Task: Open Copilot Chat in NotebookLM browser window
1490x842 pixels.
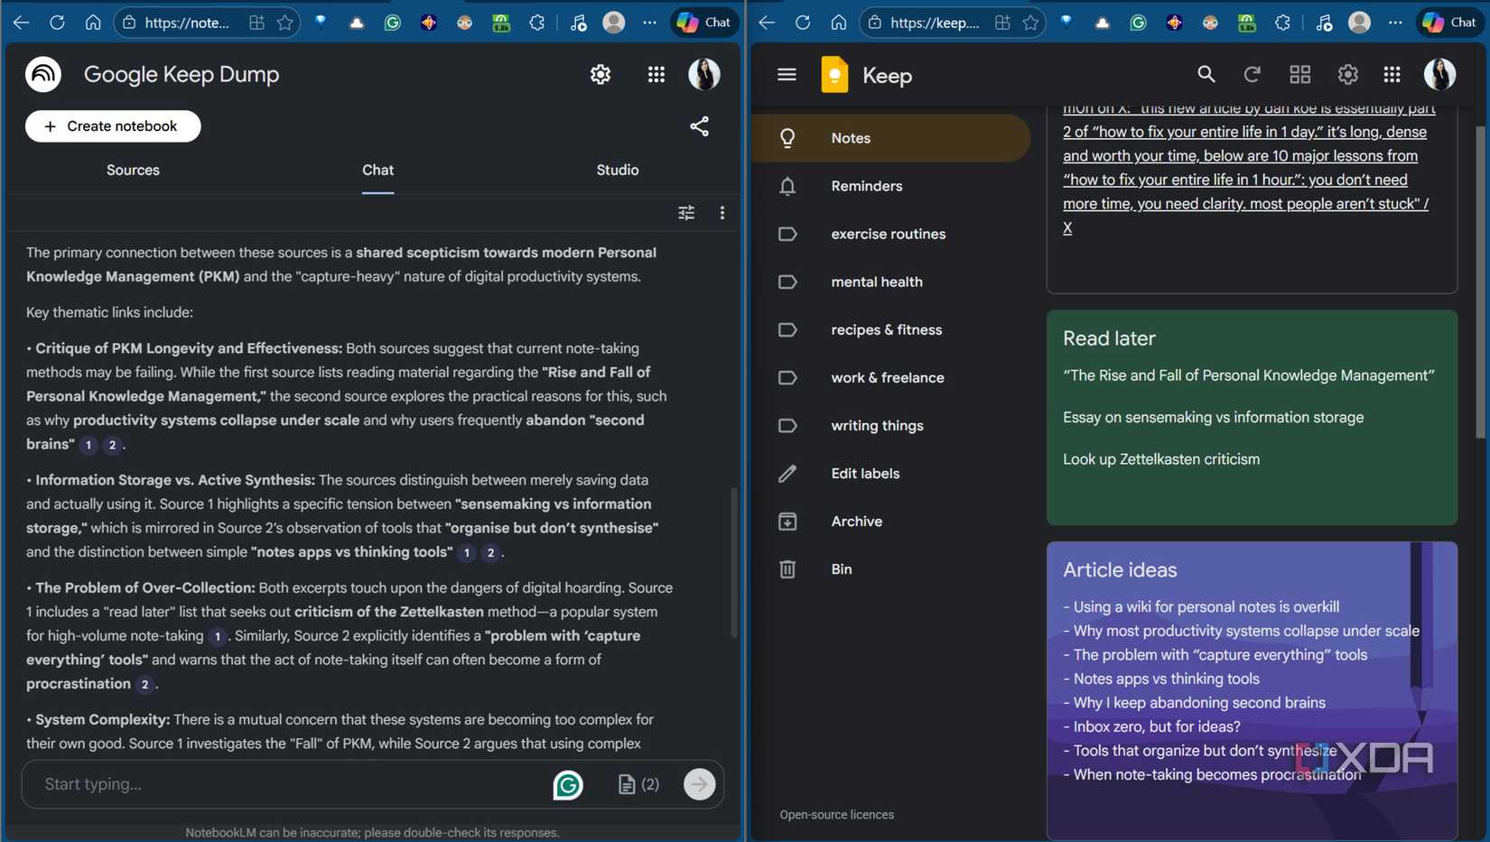Action: [704, 23]
